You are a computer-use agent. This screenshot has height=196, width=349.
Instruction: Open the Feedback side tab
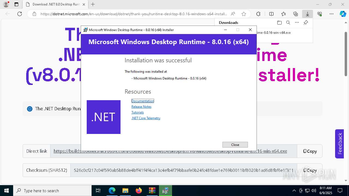(339, 144)
